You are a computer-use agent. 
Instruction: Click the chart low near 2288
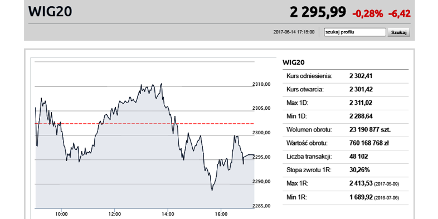[212, 189]
